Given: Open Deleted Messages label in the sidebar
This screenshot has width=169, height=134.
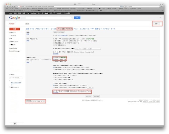Looking at the screenshot, I should pyautogui.click(x=15, y=51).
